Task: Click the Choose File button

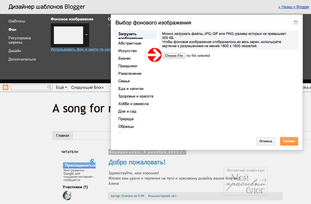Action: [x=174, y=56]
